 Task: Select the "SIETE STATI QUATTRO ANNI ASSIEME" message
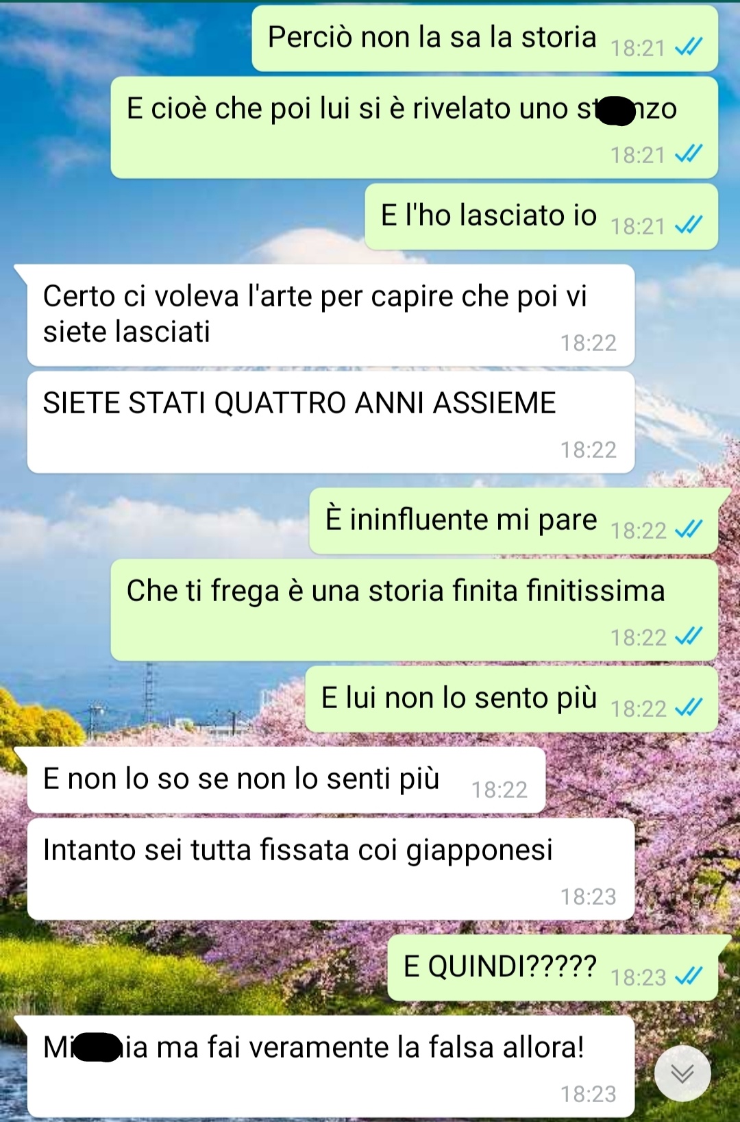331,422
